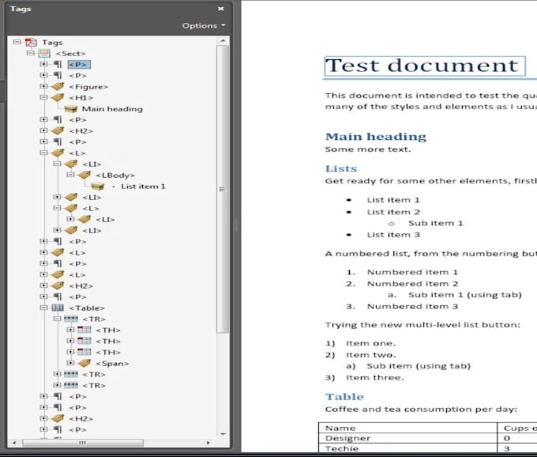Select the <LBody> tag label

coord(115,176)
